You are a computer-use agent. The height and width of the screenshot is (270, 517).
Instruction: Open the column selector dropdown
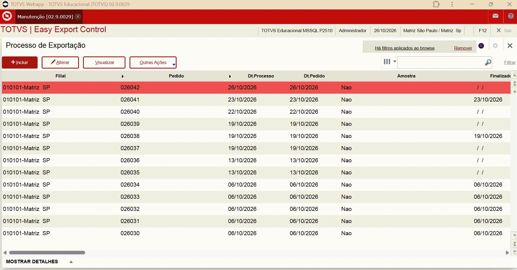390,62
